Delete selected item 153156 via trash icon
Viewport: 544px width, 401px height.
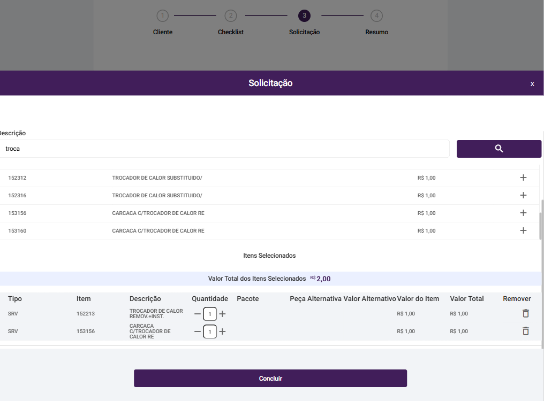pyautogui.click(x=525, y=331)
